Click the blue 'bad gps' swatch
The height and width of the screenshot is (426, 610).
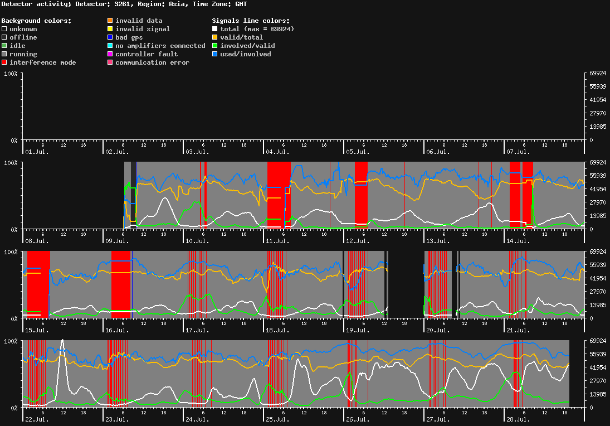click(110, 37)
